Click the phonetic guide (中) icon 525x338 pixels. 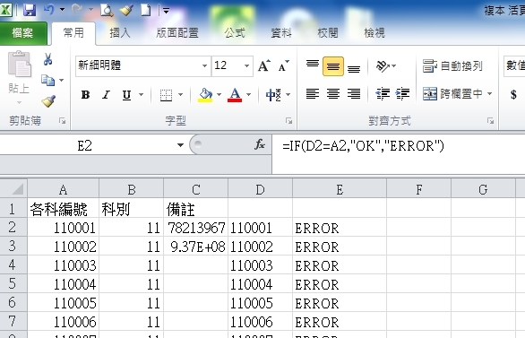click(x=273, y=95)
